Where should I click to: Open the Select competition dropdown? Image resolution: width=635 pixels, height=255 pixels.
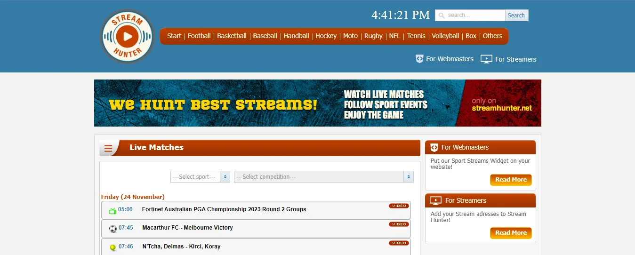pos(323,177)
